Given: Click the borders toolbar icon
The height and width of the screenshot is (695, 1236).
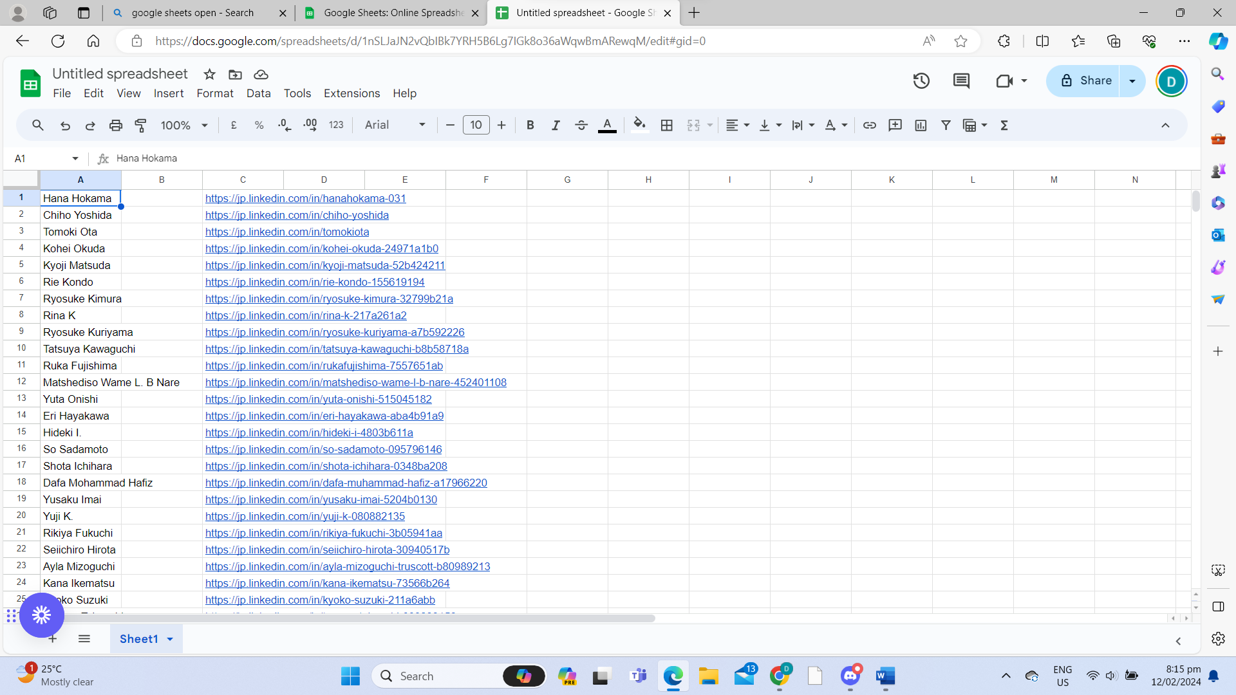Looking at the screenshot, I should 667,125.
